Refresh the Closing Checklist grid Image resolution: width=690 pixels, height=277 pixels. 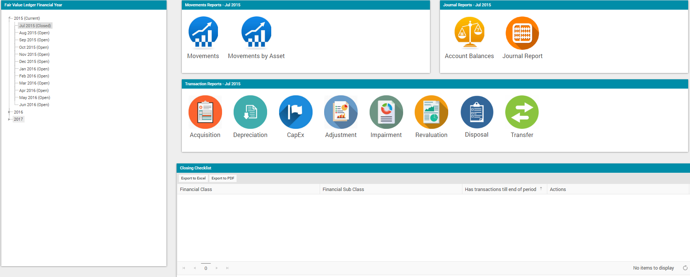(x=685, y=268)
